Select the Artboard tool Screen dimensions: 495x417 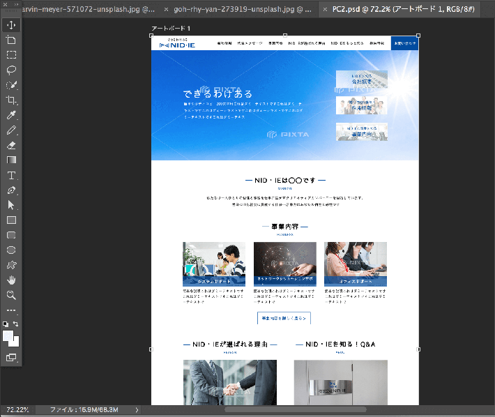[x=11, y=40]
